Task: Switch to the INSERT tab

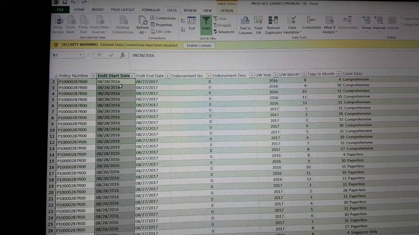Action: pos(98,10)
